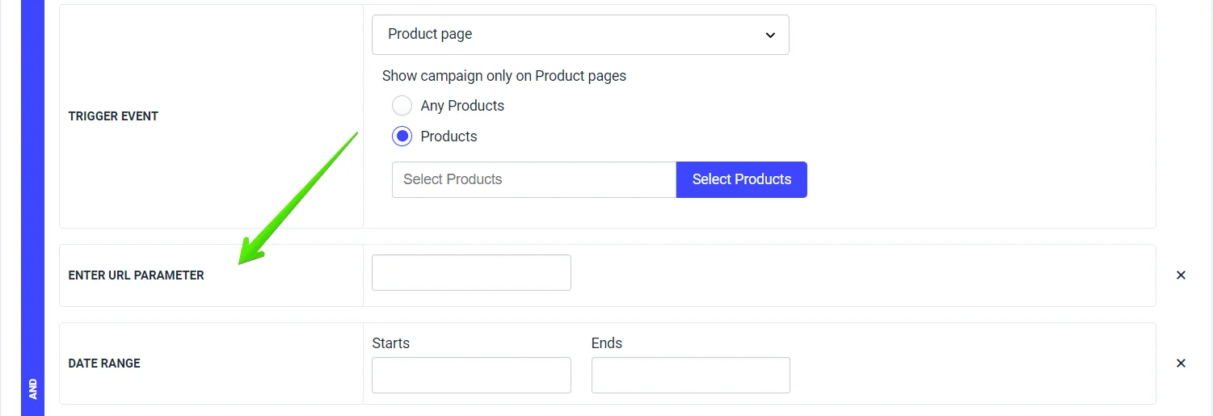Remove the Enter URL Parameter condition row
The height and width of the screenshot is (416, 1213).
(1181, 275)
